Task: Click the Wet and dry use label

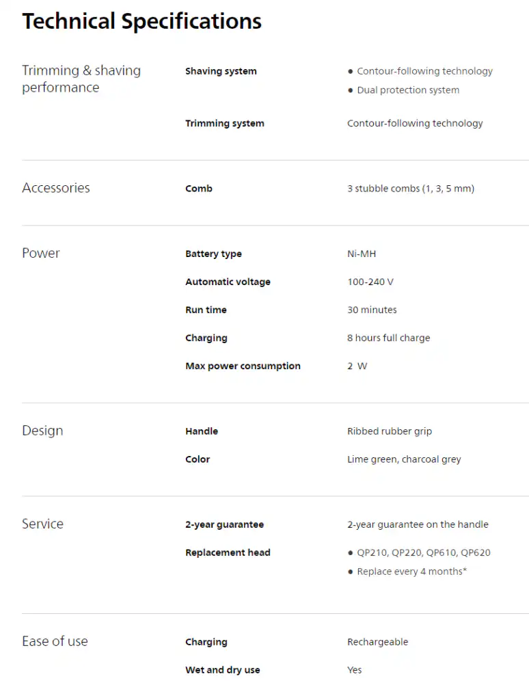Action: [x=222, y=670]
